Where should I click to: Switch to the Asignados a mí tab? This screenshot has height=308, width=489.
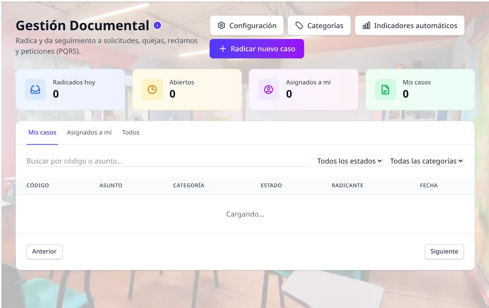[x=89, y=133]
